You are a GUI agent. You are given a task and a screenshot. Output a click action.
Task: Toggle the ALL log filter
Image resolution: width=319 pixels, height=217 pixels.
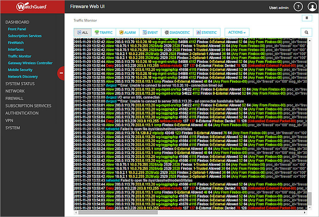[82, 32]
